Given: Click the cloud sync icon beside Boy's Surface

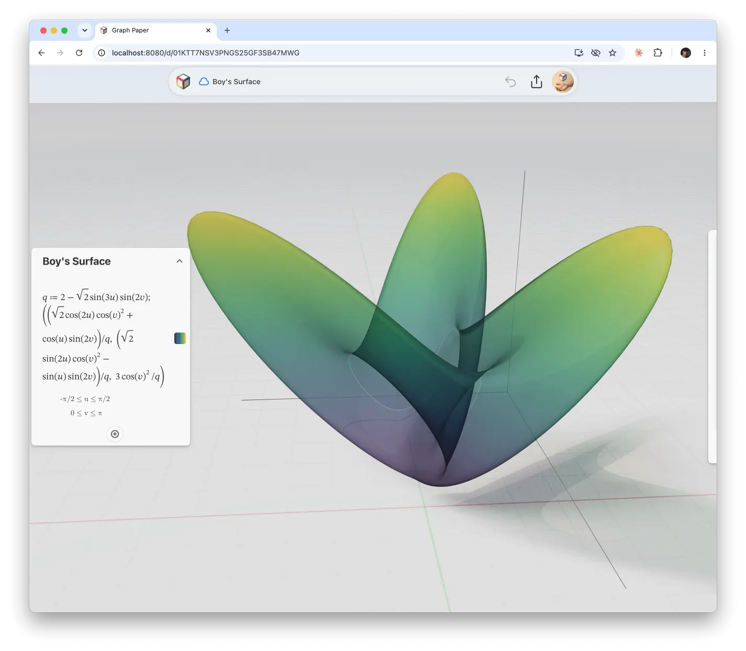Looking at the screenshot, I should coord(204,82).
